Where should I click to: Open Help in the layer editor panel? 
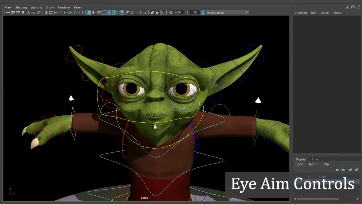(x=326, y=164)
